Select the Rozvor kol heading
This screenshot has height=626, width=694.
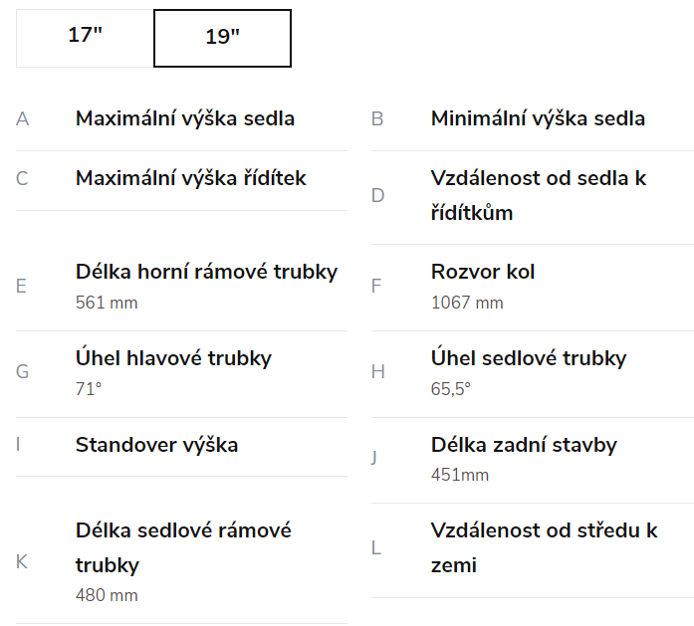tap(483, 272)
